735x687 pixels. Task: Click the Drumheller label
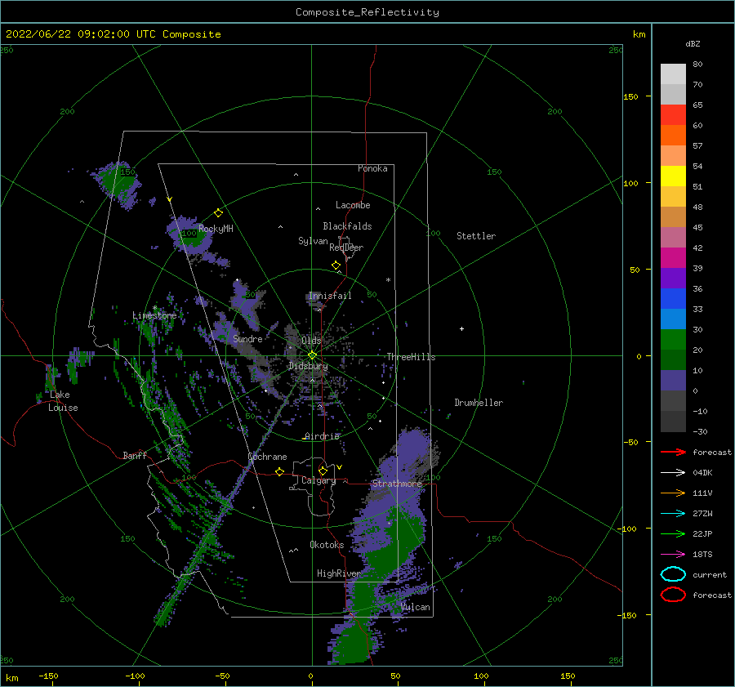(479, 403)
